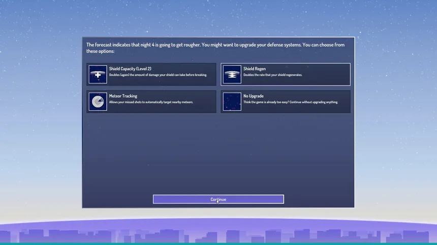Click the Continue button
The width and height of the screenshot is (437, 245).
click(x=218, y=199)
